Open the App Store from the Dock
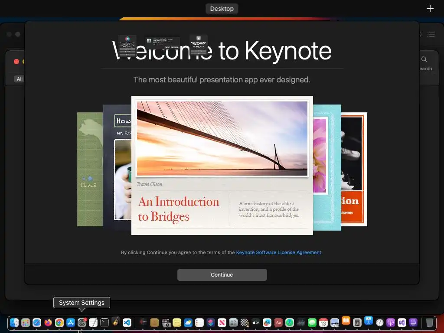 click(71, 323)
